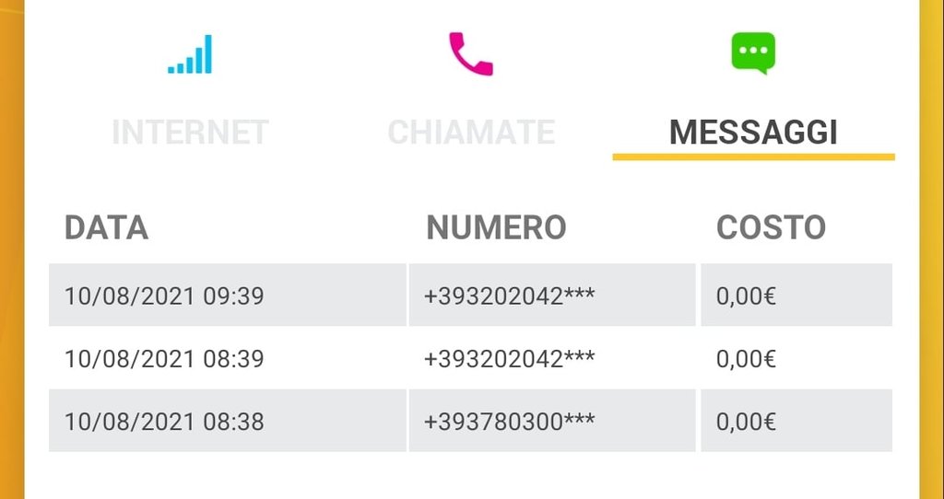Select the 10/08/2021 08:39 date cell

point(228,358)
